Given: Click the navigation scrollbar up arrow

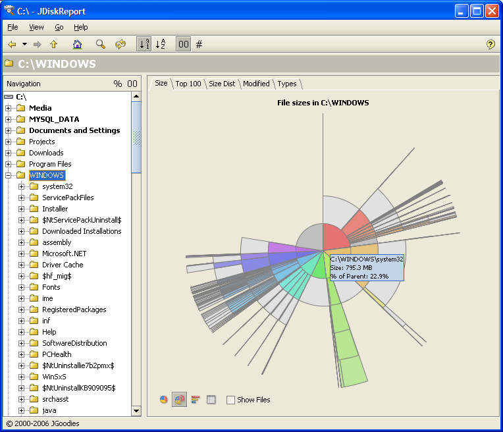Looking at the screenshot, I should pyautogui.click(x=136, y=96).
